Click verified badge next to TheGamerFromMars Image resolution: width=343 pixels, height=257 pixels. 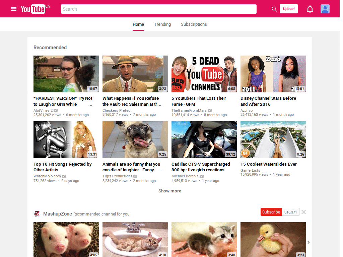pyautogui.click(x=210, y=110)
